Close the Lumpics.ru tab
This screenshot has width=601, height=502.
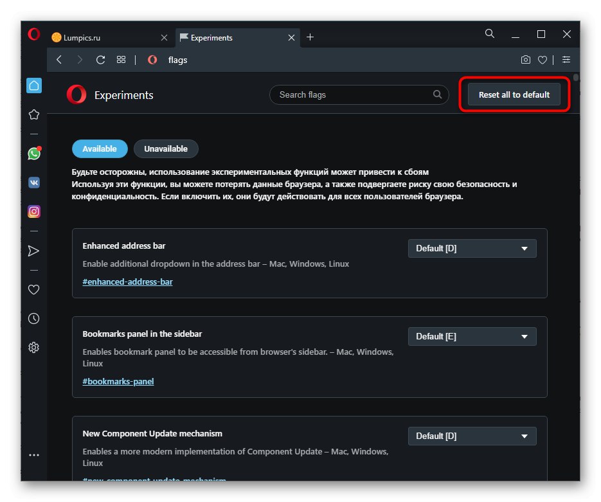[x=164, y=37]
